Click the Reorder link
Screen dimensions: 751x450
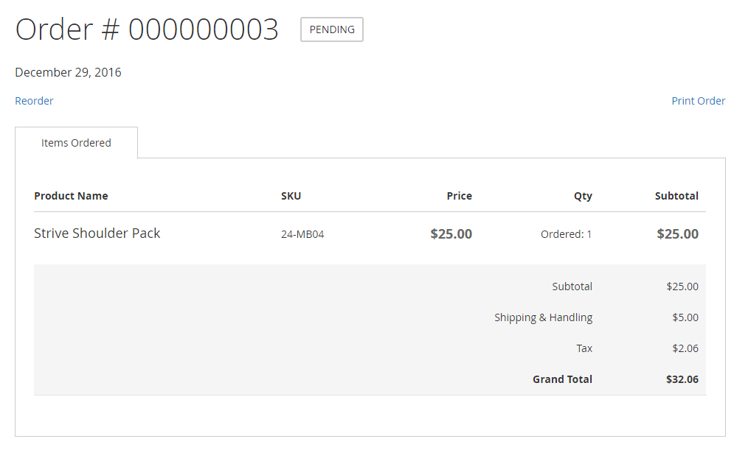[34, 101]
